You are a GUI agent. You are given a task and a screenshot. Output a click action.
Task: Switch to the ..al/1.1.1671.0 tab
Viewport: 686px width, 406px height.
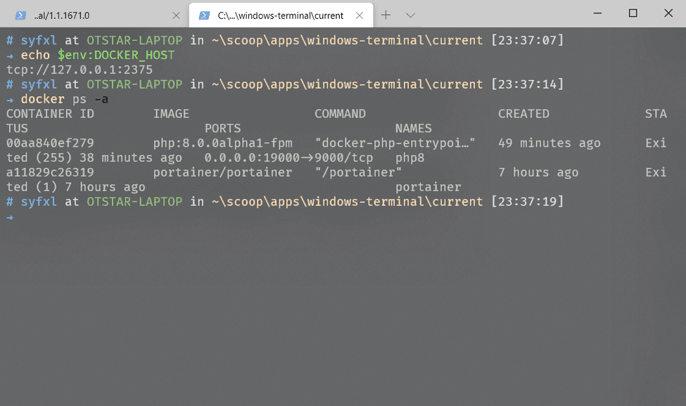pos(91,15)
